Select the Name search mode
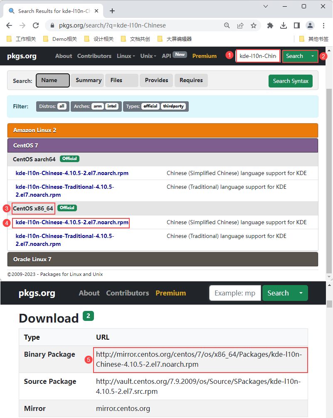Viewport: 333px width, 418px height. [x=53, y=80]
